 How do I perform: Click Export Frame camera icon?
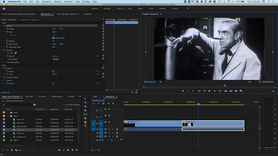[236, 91]
